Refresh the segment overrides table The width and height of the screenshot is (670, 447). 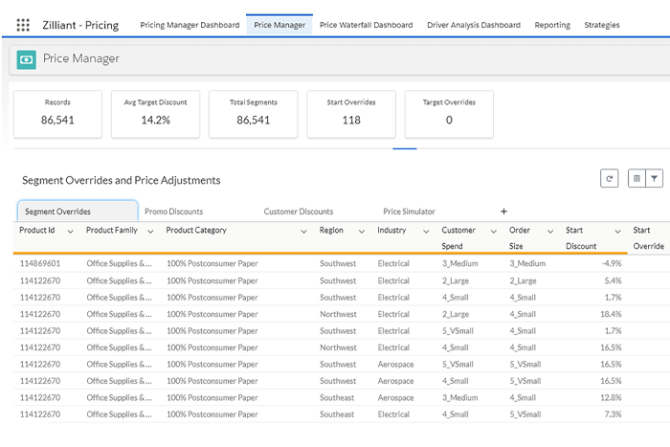click(608, 178)
